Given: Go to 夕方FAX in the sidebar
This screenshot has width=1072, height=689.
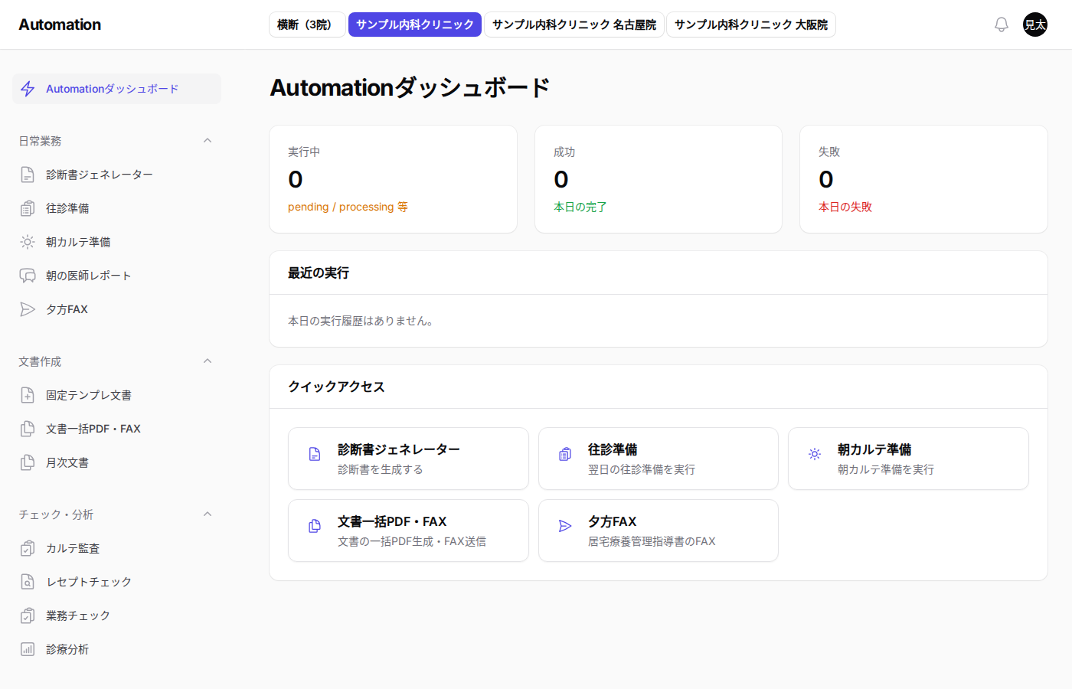Looking at the screenshot, I should coord(116,309).
